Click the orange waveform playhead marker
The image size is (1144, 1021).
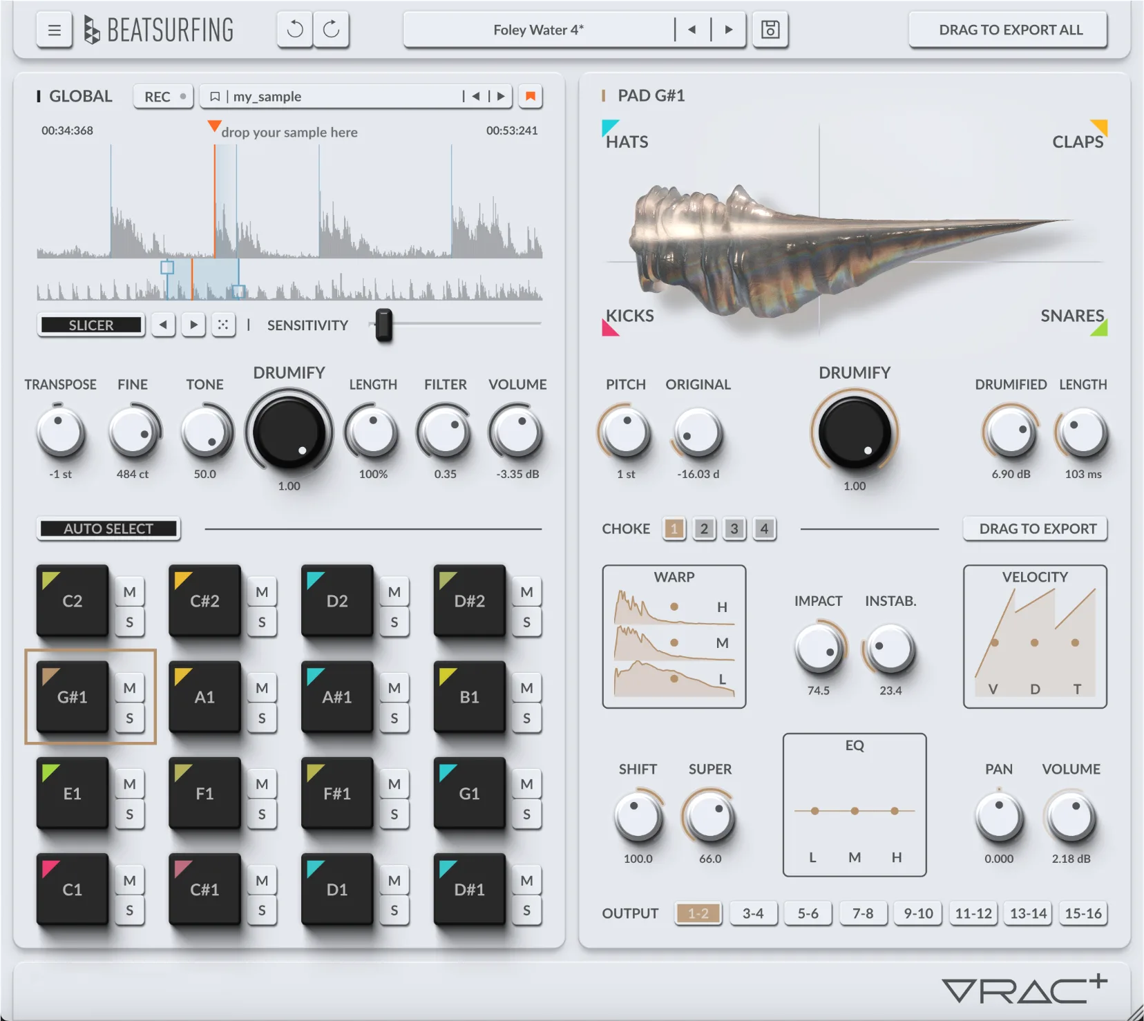(214, 126)
